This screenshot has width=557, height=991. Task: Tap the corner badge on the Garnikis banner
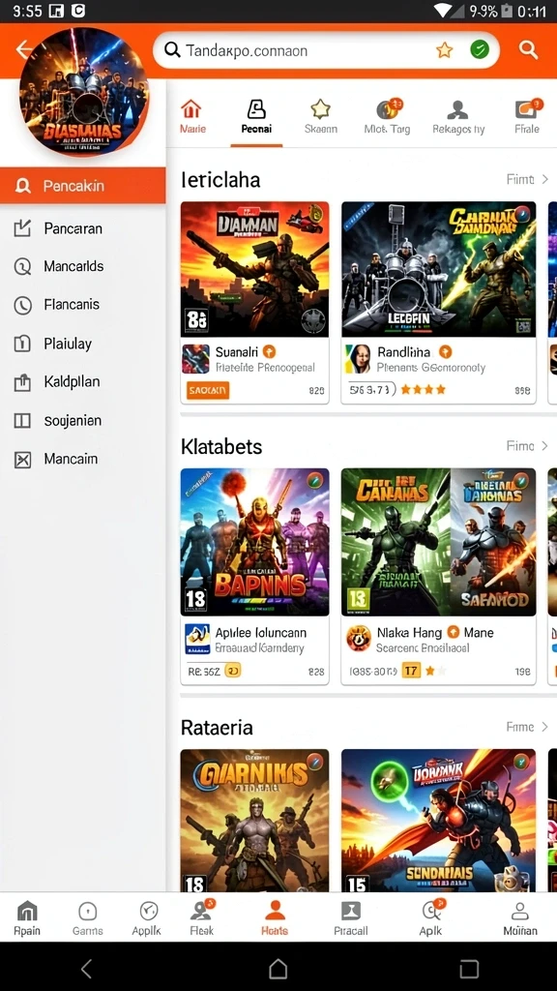(314, 763)
